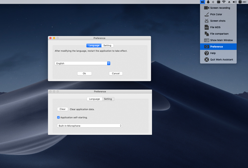Open the Wi-Fi status menu
248x168 pixels.
(224, 2)
